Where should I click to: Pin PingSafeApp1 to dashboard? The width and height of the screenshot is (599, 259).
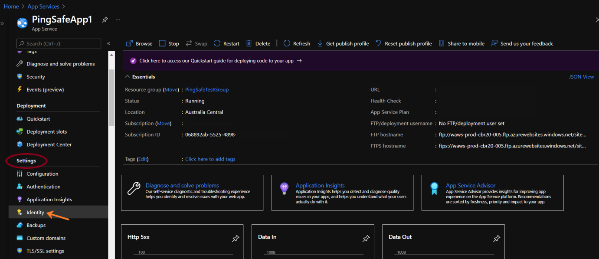pyautogui.click(x=105, y=20)
